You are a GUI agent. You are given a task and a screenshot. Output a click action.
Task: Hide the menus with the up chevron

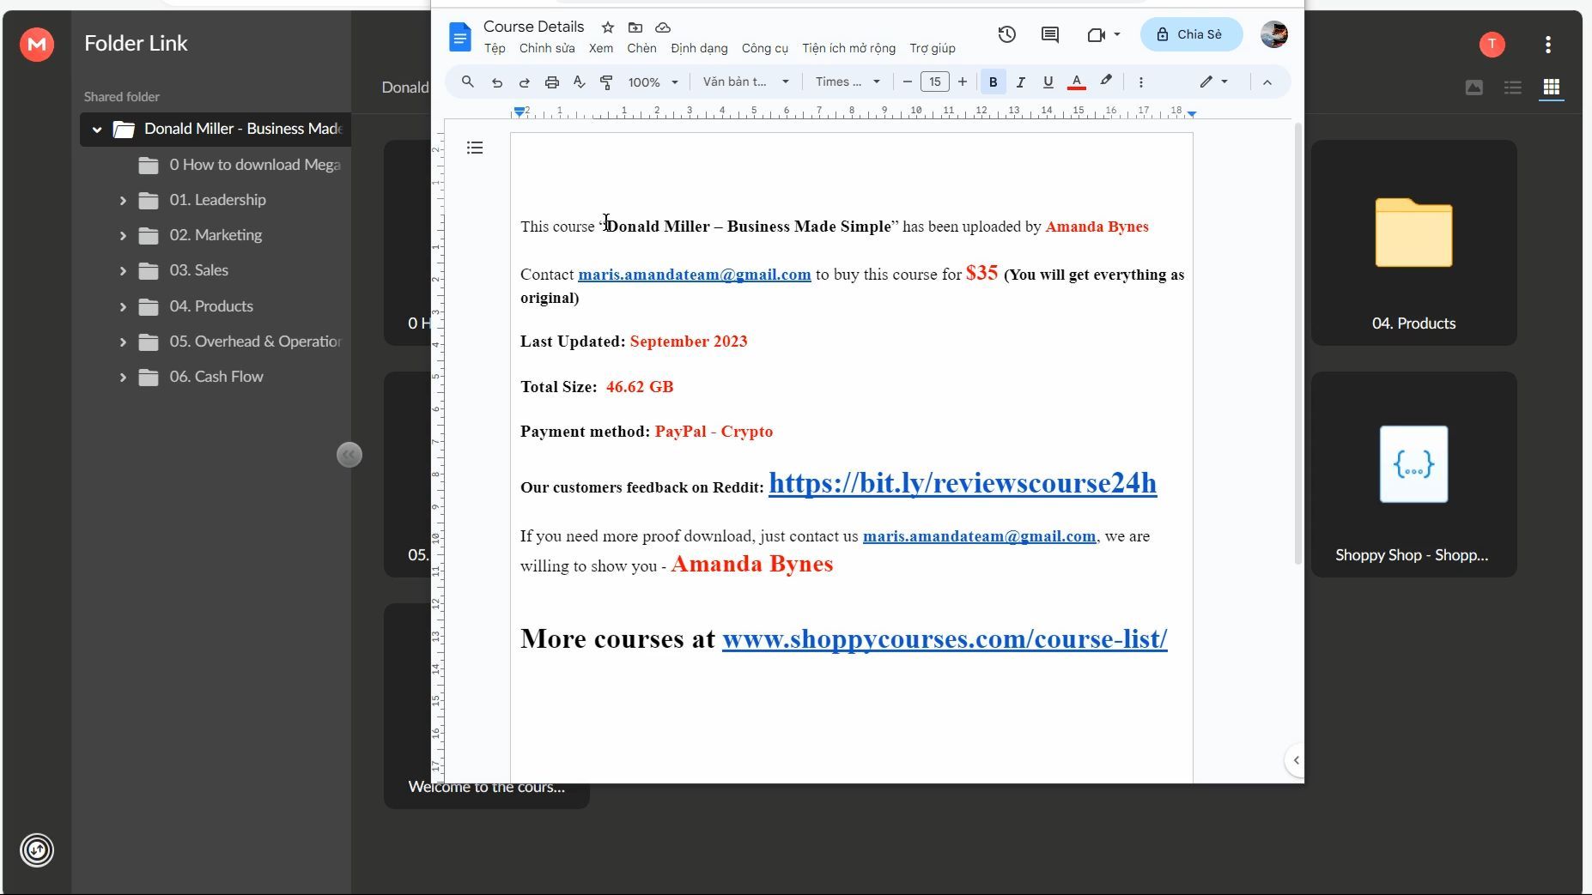[x=1267, y=82]
